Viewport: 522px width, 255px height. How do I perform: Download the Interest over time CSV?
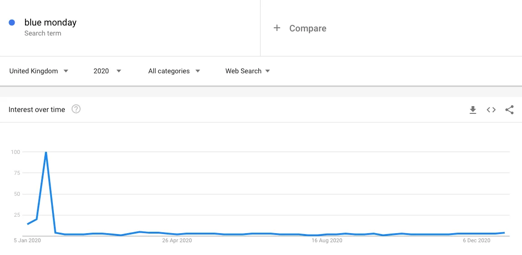click(473, 110)
